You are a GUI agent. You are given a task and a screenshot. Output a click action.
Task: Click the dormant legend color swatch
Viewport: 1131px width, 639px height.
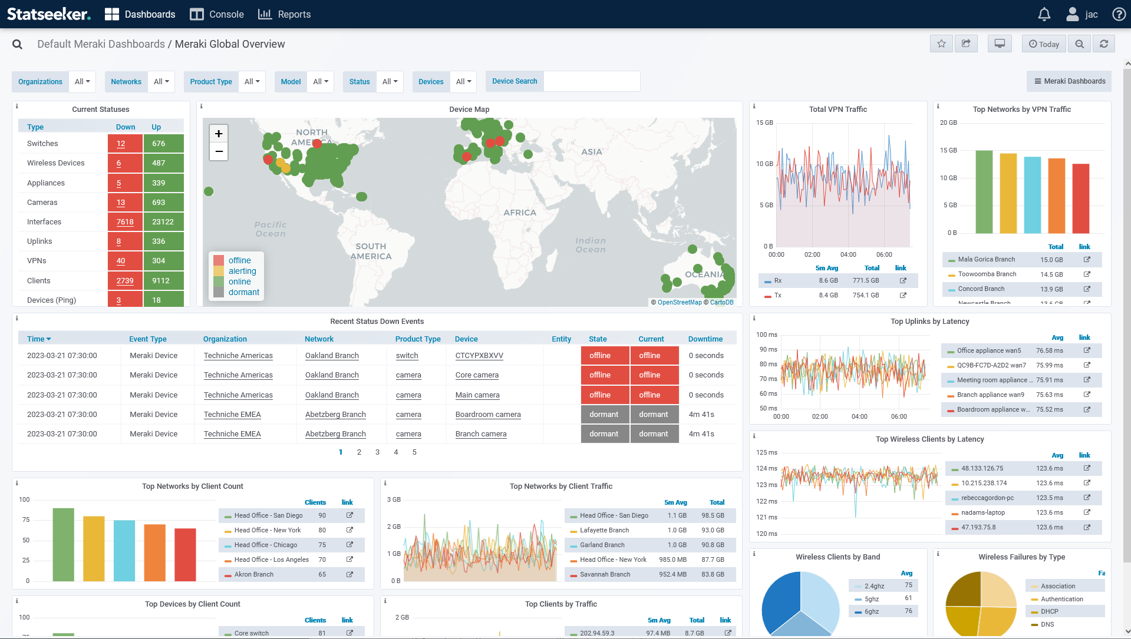coord(219,292)
